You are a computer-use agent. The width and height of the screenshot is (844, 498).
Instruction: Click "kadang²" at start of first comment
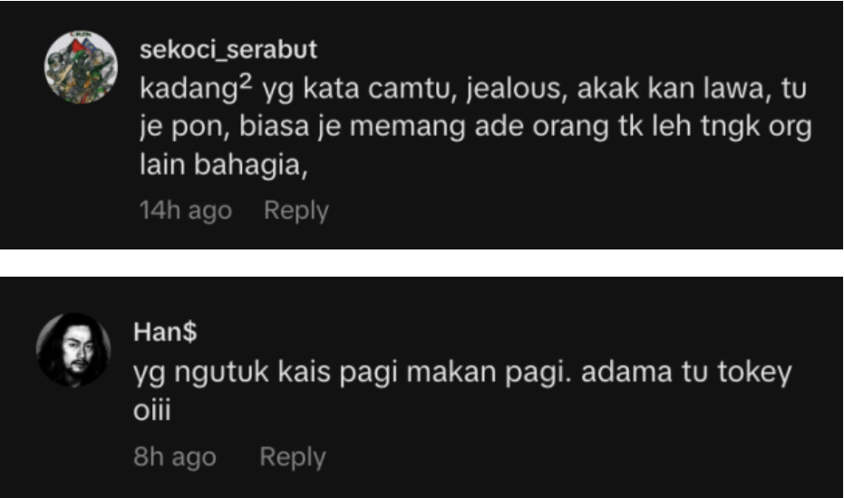click(196, 88)
